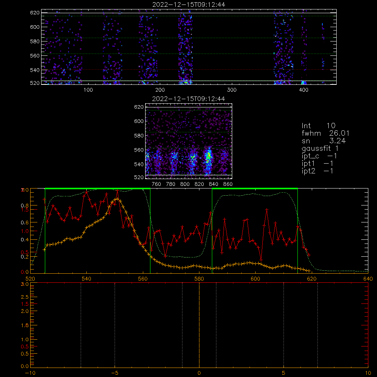Click the timestamp title above the small spectrogram
Image resolution: width=377 pixels, height=377 pixels.
(188, 99)
